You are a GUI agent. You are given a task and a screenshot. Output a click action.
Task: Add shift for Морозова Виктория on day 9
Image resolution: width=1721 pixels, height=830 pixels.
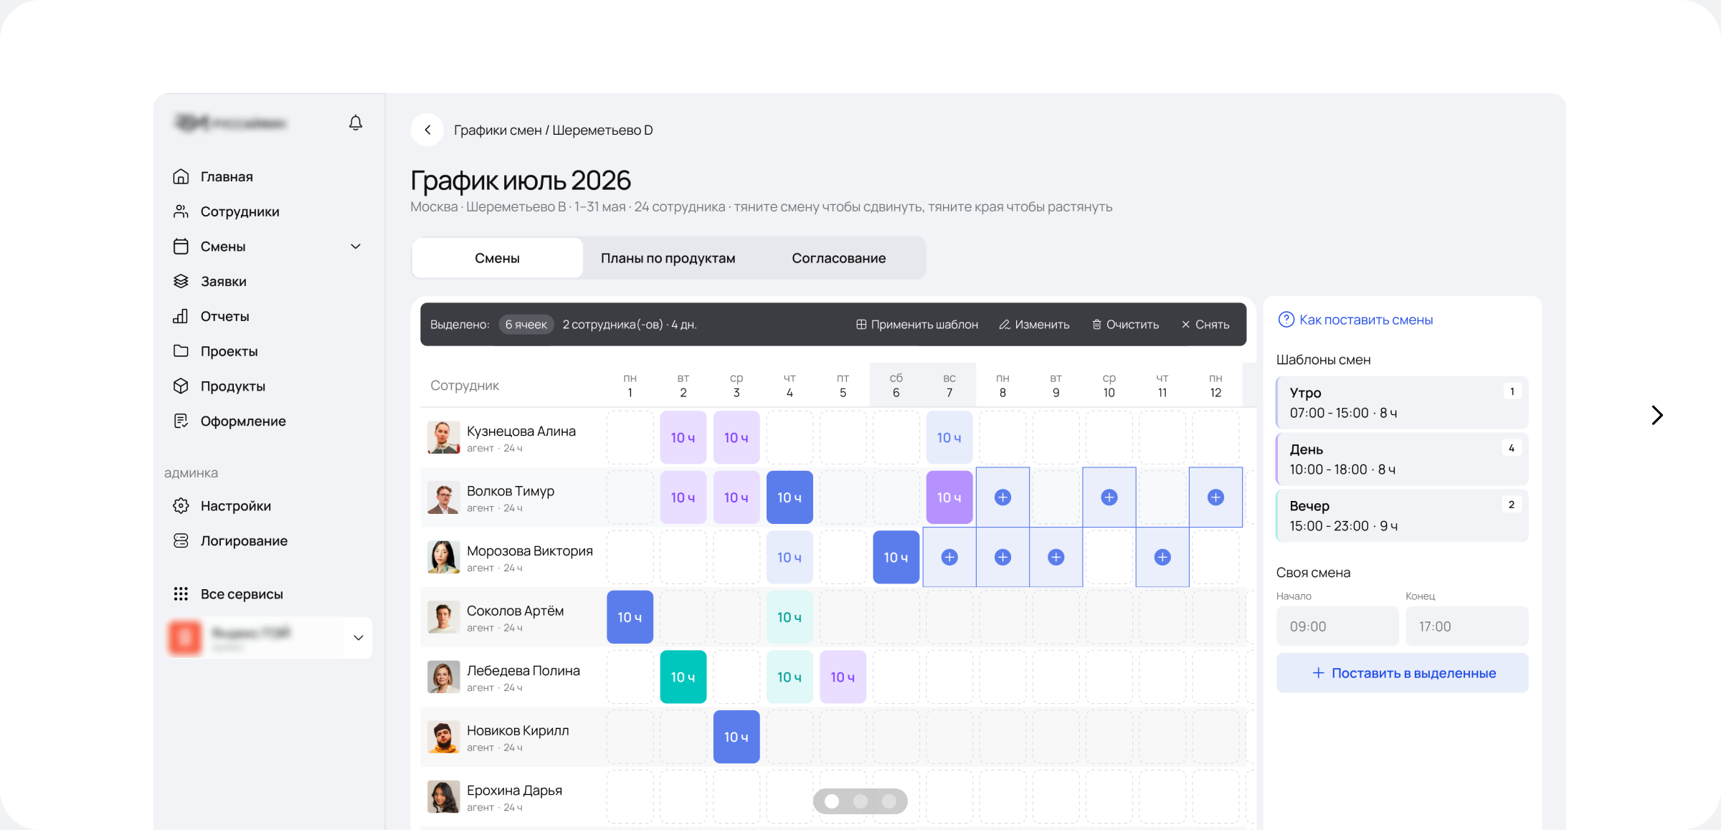[1056, 558]
